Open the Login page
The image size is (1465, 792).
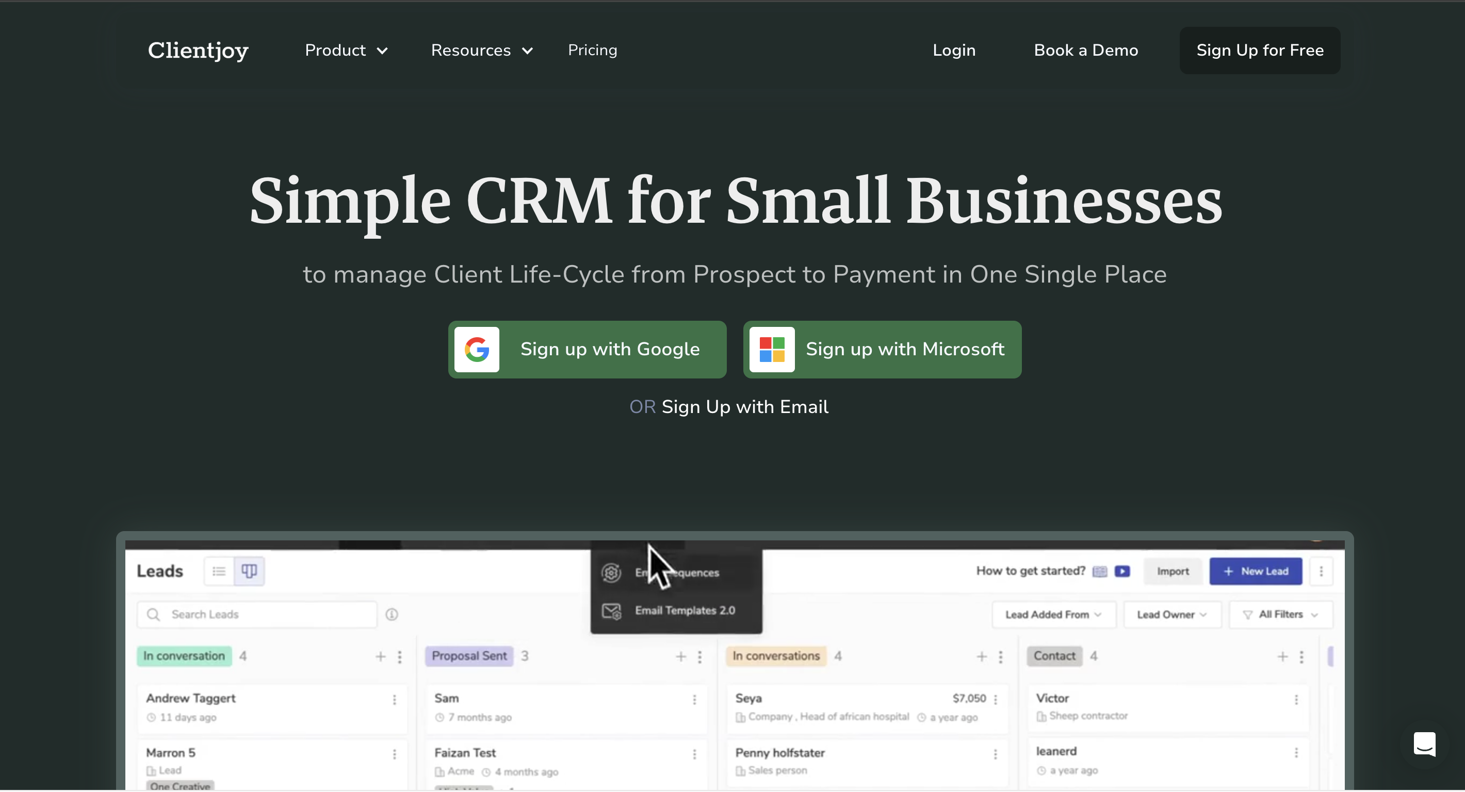(954, 50)
